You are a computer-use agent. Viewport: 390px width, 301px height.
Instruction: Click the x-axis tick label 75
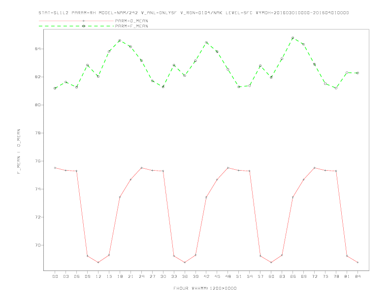point(325,276)
